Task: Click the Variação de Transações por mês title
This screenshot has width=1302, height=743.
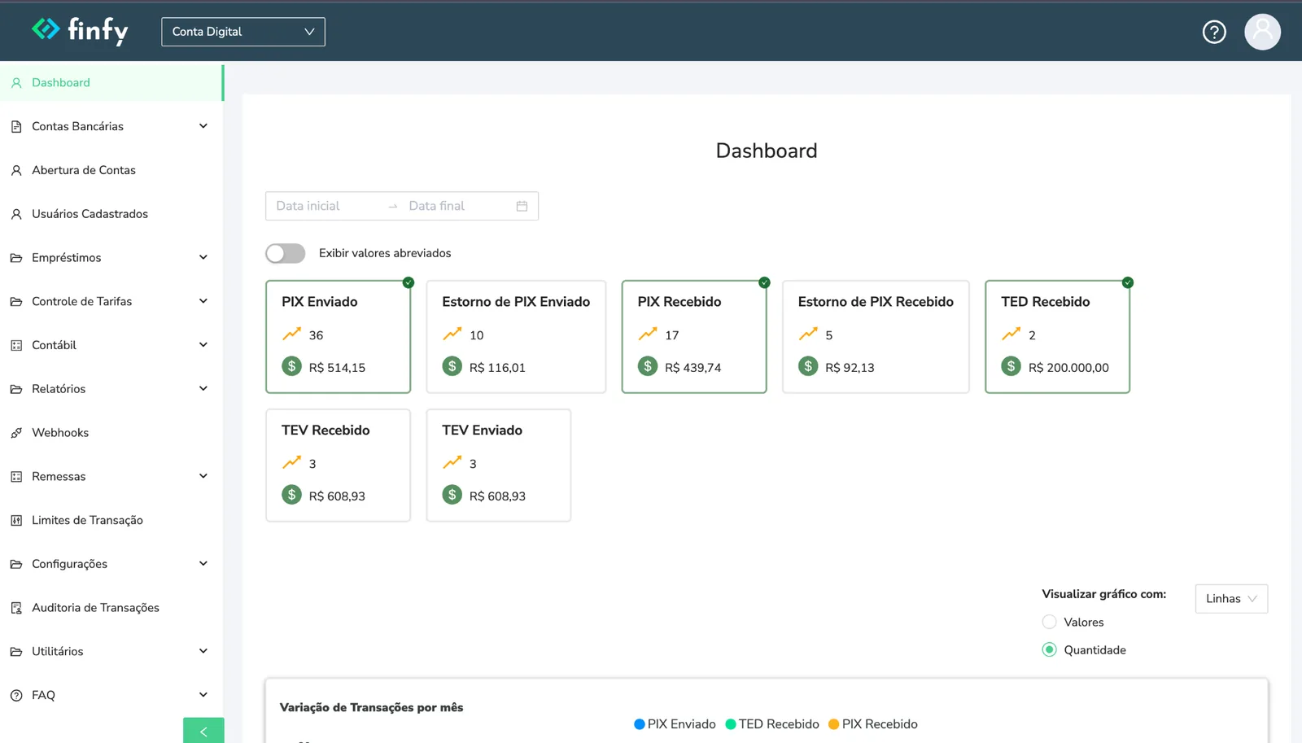Action: [371, 707]
